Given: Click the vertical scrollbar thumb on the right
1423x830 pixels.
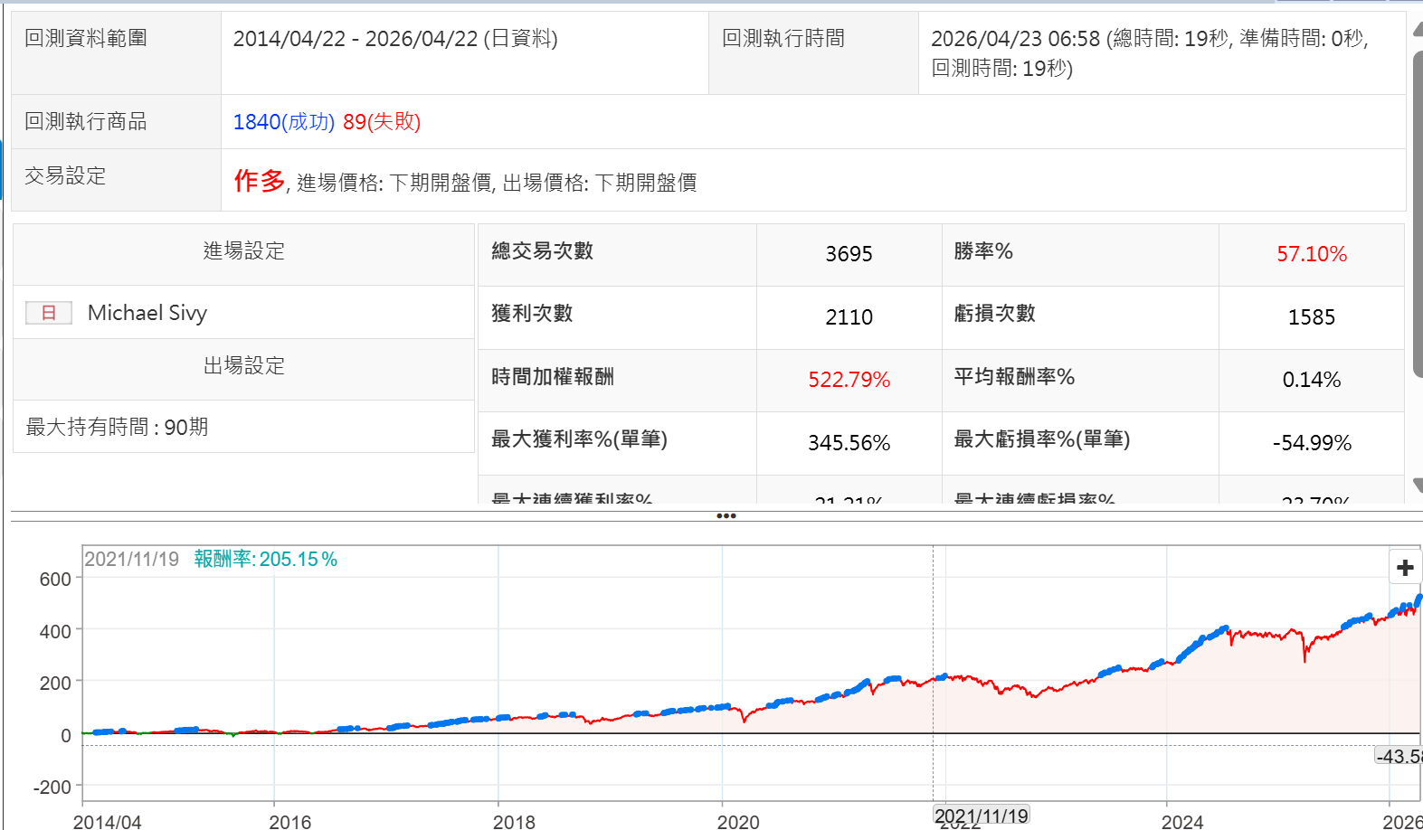Looking at the screenshot, I should click(1417, 212).
